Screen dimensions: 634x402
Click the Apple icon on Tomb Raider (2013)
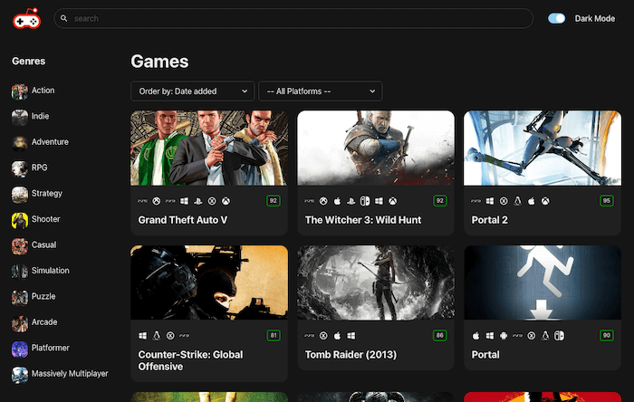pos(337,335)
